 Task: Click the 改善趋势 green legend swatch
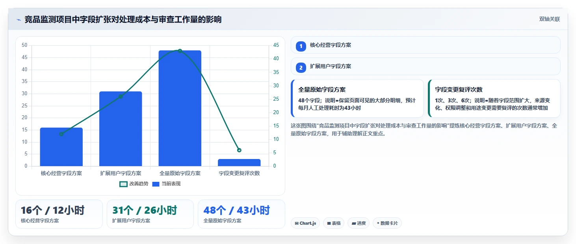pos(123,184)
